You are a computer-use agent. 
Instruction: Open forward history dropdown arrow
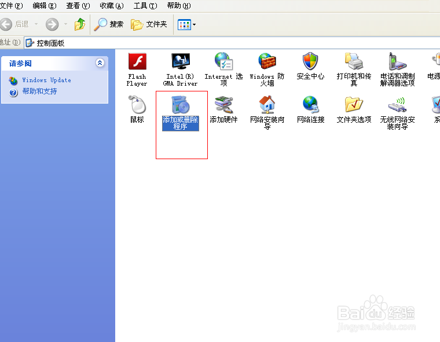tap(65, 24)
